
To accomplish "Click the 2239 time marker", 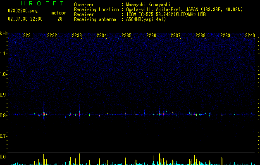I will click(x=225, y=35).
